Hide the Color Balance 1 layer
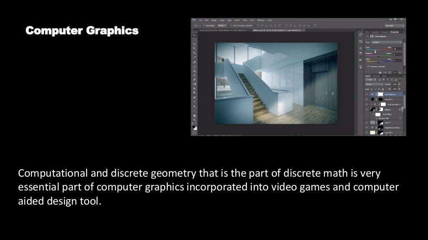The width and height of the screenshot is (428, 240). point(367,95)
